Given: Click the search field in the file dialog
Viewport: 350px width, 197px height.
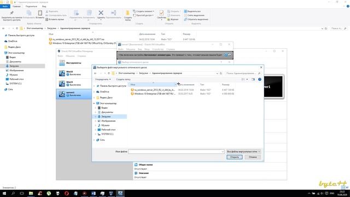Looking at the screenshot, I should (243, 73).
